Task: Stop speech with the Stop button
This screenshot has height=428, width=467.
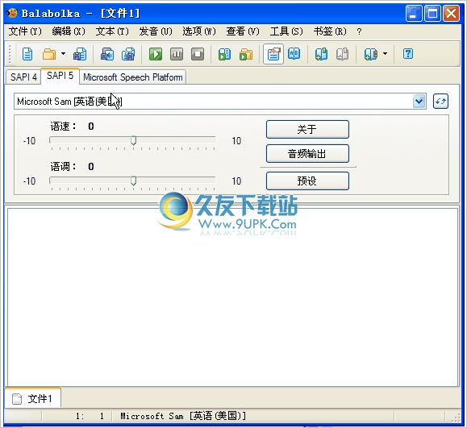Action: coord(198,54)
